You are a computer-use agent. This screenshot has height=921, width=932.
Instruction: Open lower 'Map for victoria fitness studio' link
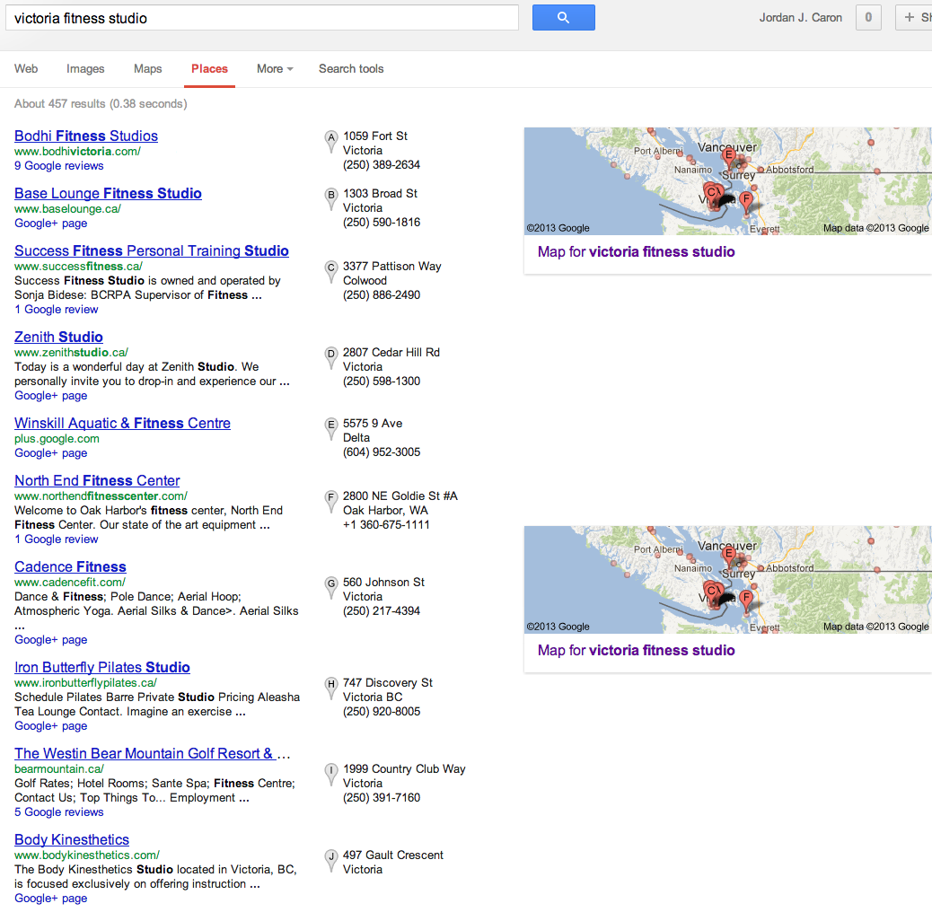(636, 651)
